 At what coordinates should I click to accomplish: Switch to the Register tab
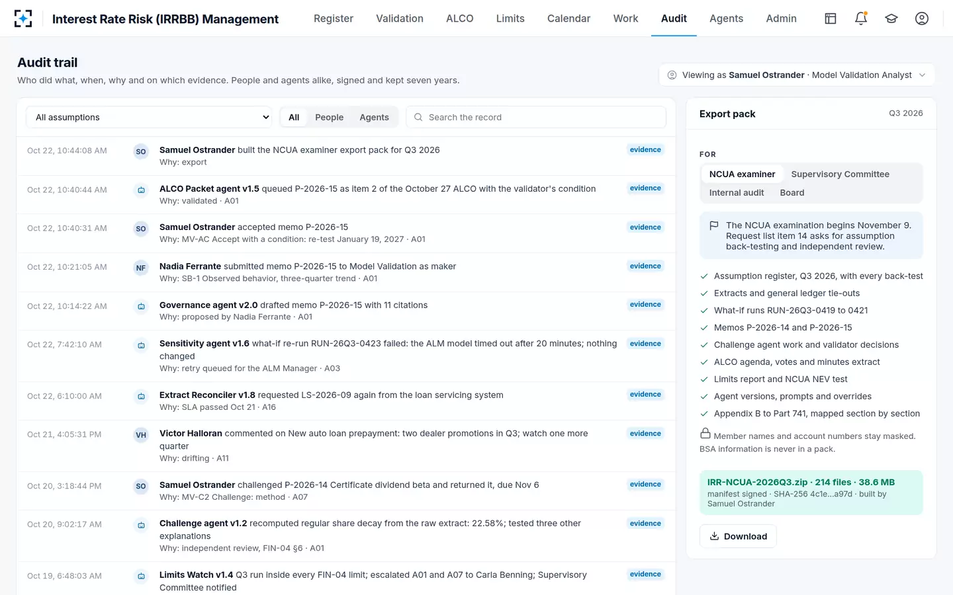pos(334,19)
